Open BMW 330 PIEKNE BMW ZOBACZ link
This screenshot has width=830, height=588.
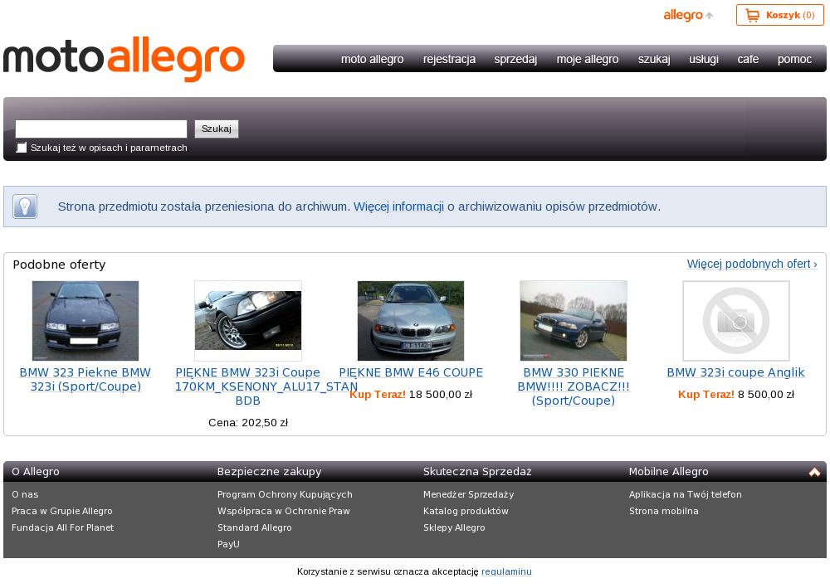[574, 386]
